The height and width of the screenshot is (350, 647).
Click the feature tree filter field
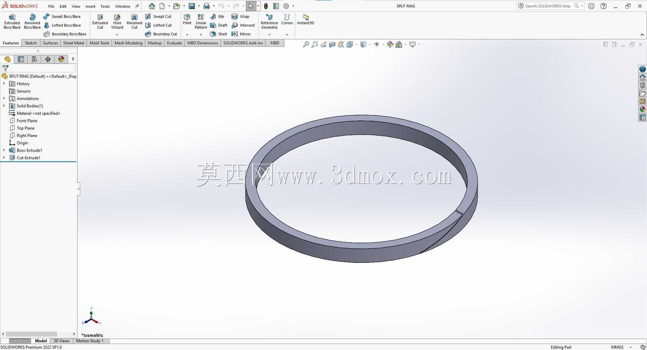(39, 68)
